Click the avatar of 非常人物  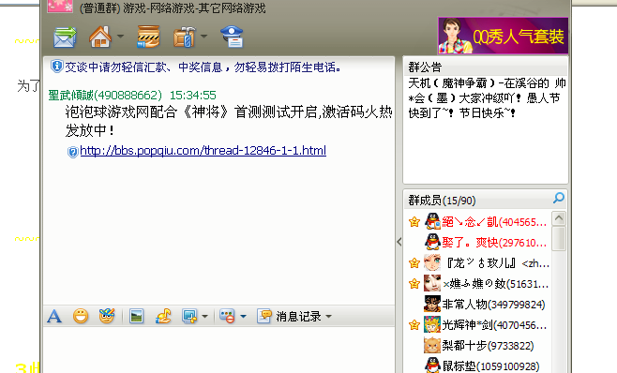(432, 305)
